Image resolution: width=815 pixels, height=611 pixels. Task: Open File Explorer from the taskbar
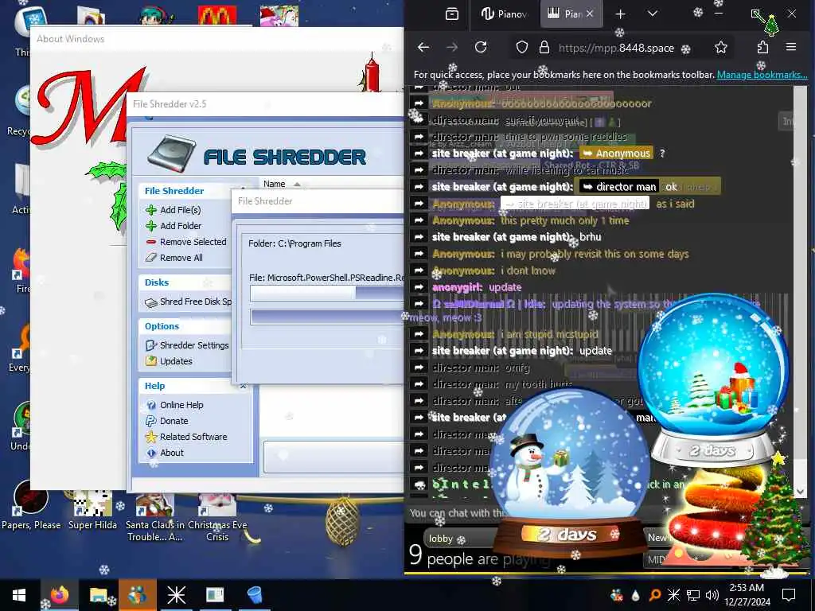98,595
